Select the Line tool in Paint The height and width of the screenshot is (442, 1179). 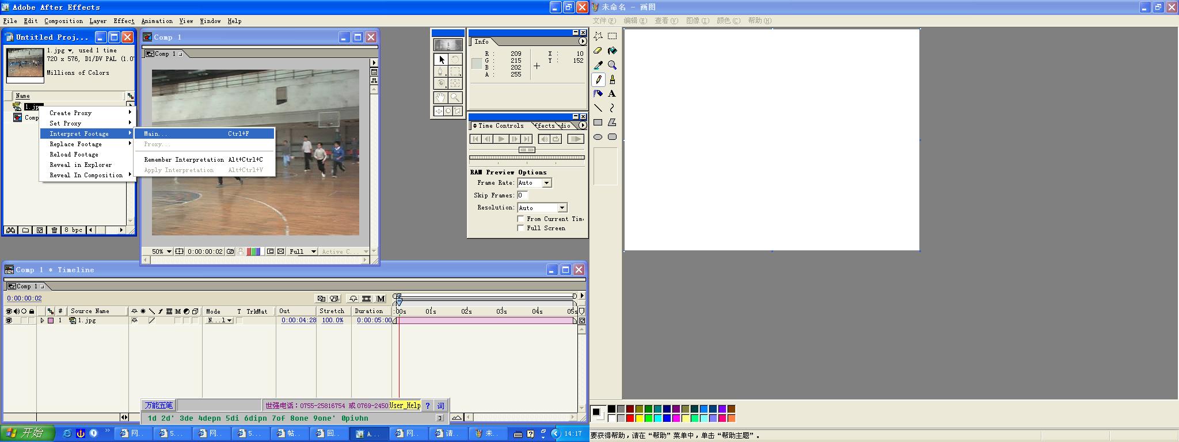(x=598, y=108)
